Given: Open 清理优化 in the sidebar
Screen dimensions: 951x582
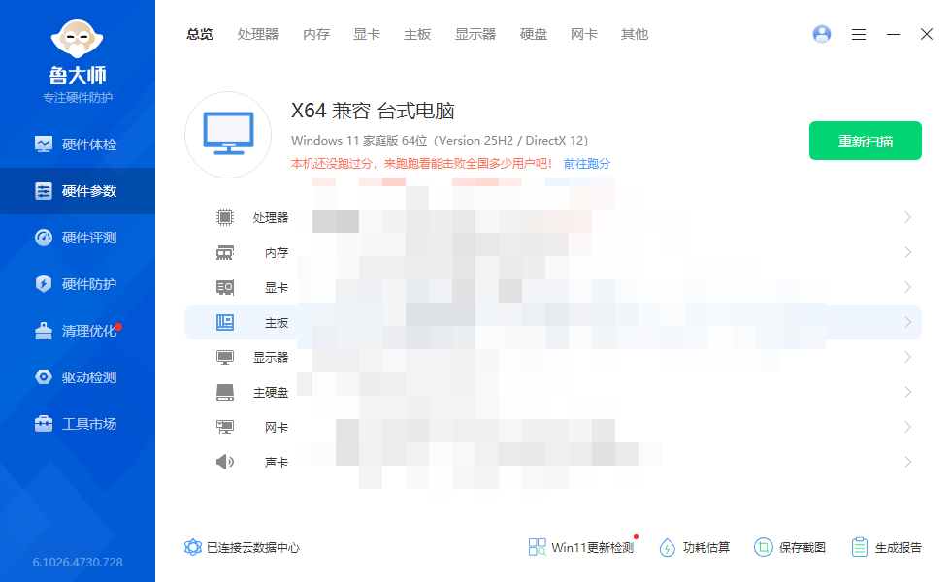Looking at the screenshot, I should point(77,331).
